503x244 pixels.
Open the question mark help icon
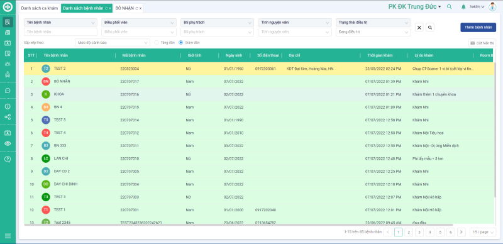(8, 159)
